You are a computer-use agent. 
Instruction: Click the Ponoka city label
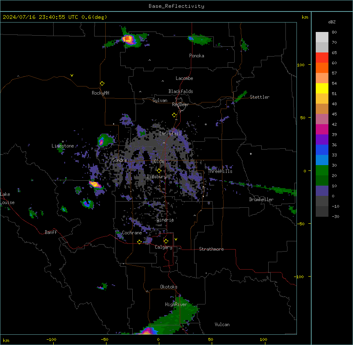[197, 56]
